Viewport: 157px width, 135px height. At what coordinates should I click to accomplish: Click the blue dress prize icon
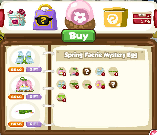100,72
